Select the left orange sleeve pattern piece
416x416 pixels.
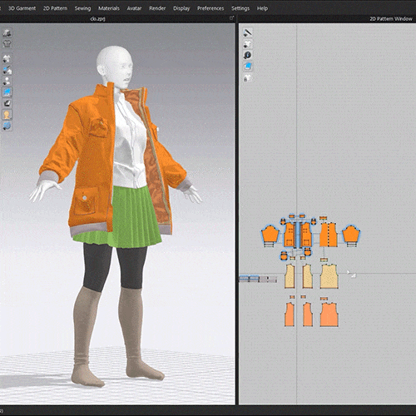pyautogui.click(x=270, y=234)
